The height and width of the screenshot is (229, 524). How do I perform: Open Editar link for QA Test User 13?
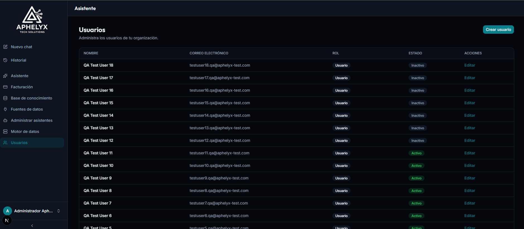pos(470,128)
